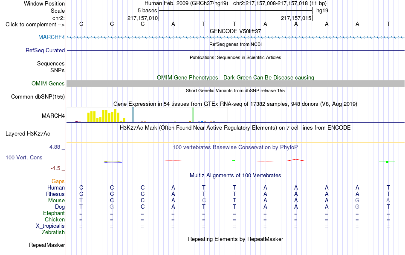Click the Sequences track label
This screenshot has width=405, height=255.
coord(51,63)
